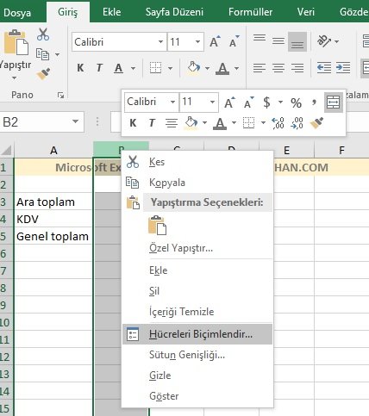
Task: Click the ribbon Cut scissors icon
Action: 43,34
